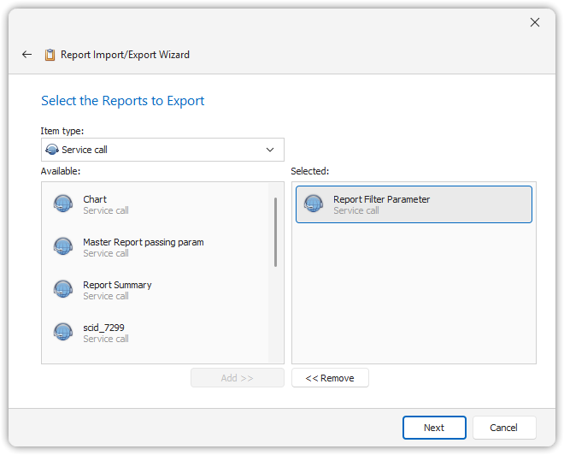Select Report Filter Parameter in Selected list

pyautogui.click(x=414, y=204)
